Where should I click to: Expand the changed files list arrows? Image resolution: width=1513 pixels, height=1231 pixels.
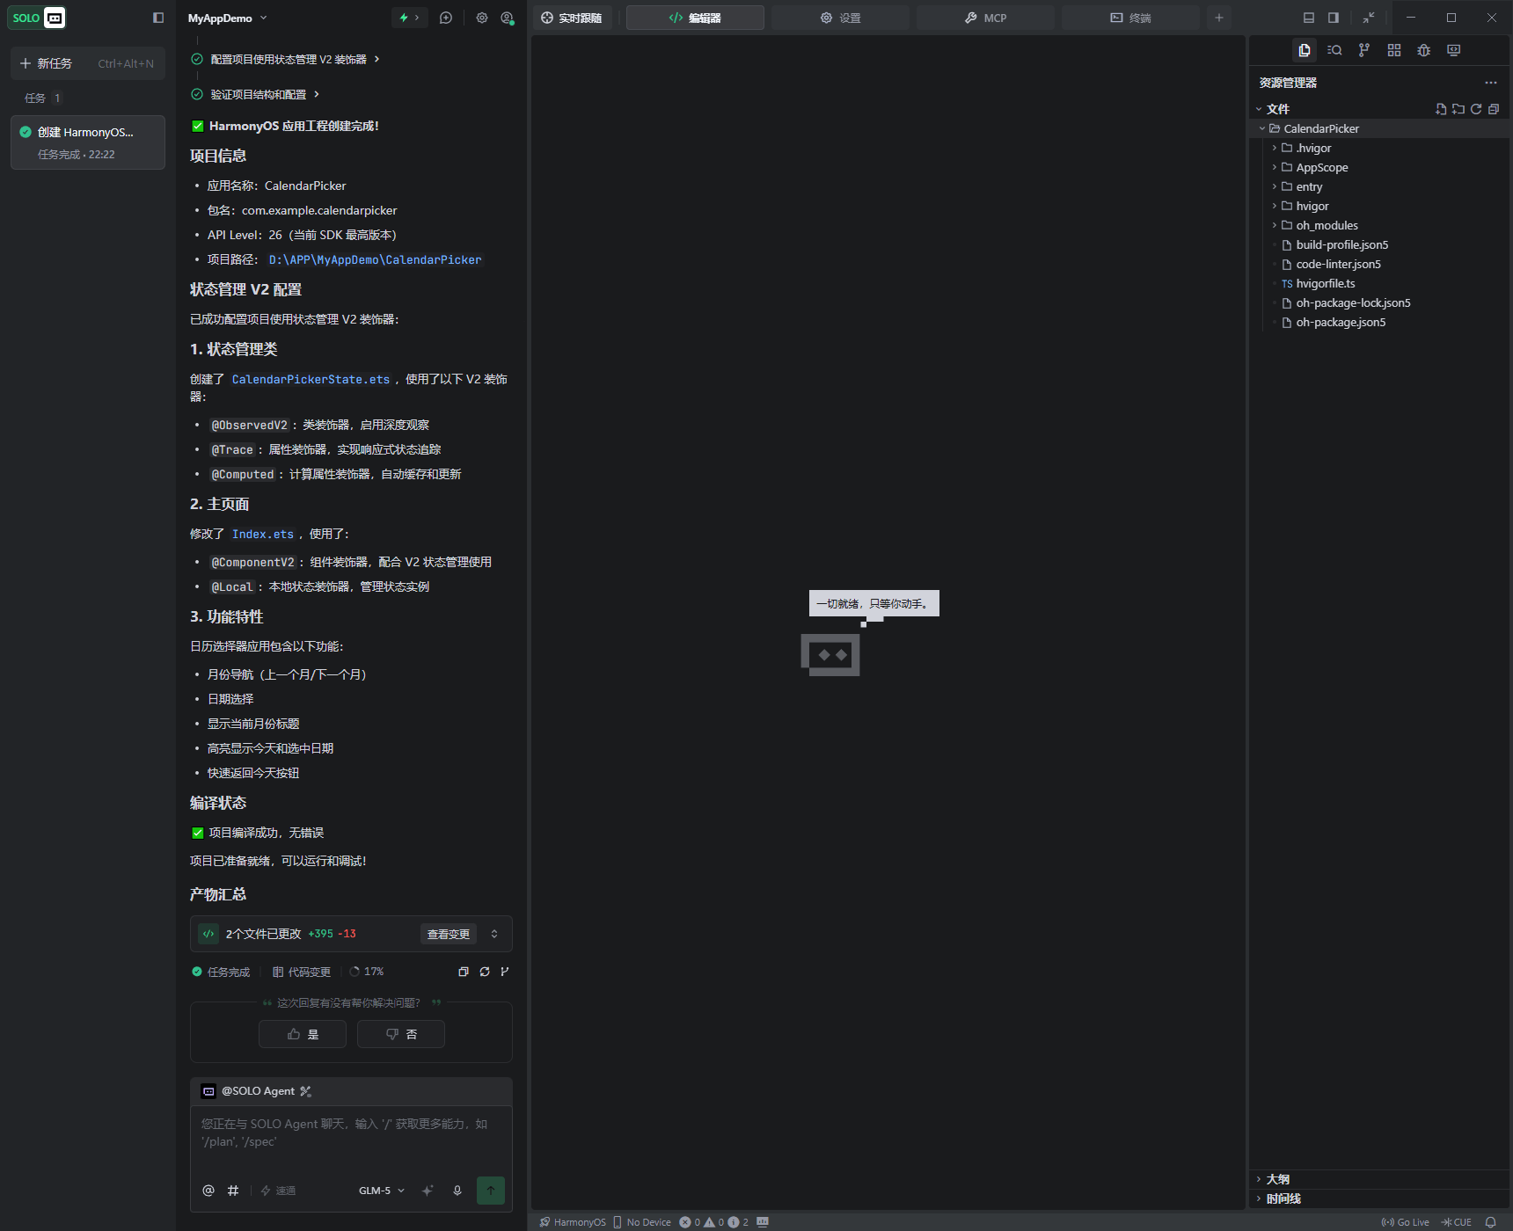494,934
